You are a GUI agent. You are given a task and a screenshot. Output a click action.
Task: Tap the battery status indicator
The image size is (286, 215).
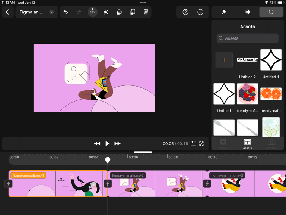coord(281,3)
